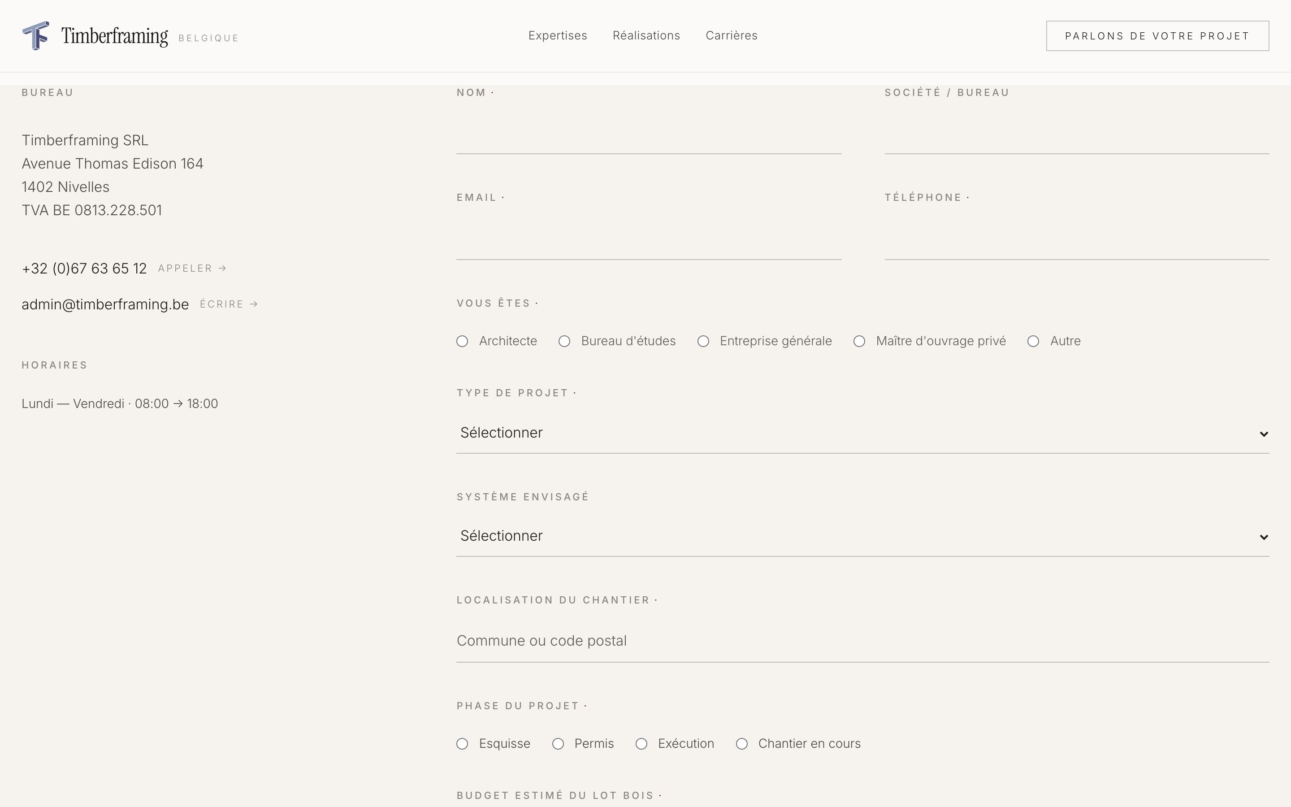
Task: Click the BELGIQUE label in header
Action: point(208,38)
